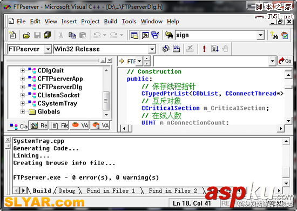This screenshot has width=297, height=211.
Task: Click the Build project icon
Action: 177,49
